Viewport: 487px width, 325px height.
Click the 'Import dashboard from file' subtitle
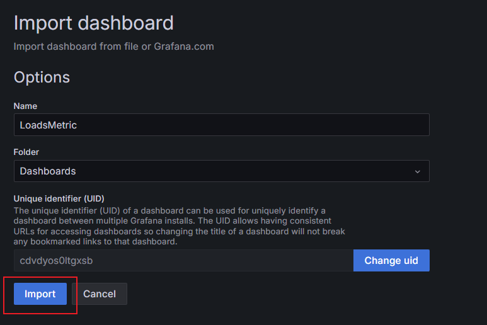pyautogui.click(x=76, y=47)
